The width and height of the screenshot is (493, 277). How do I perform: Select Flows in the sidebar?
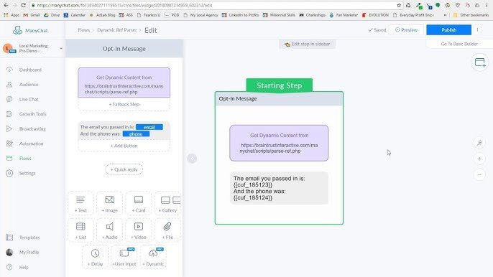19,159
